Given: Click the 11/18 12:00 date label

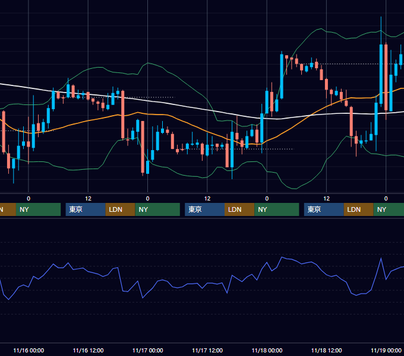Looking at the screenshot, I should click(326, 350).
